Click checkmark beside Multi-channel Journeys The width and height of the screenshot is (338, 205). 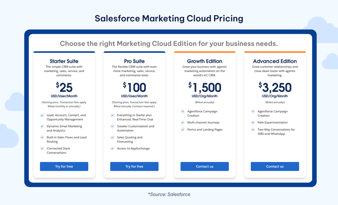[x=183, y=122]
